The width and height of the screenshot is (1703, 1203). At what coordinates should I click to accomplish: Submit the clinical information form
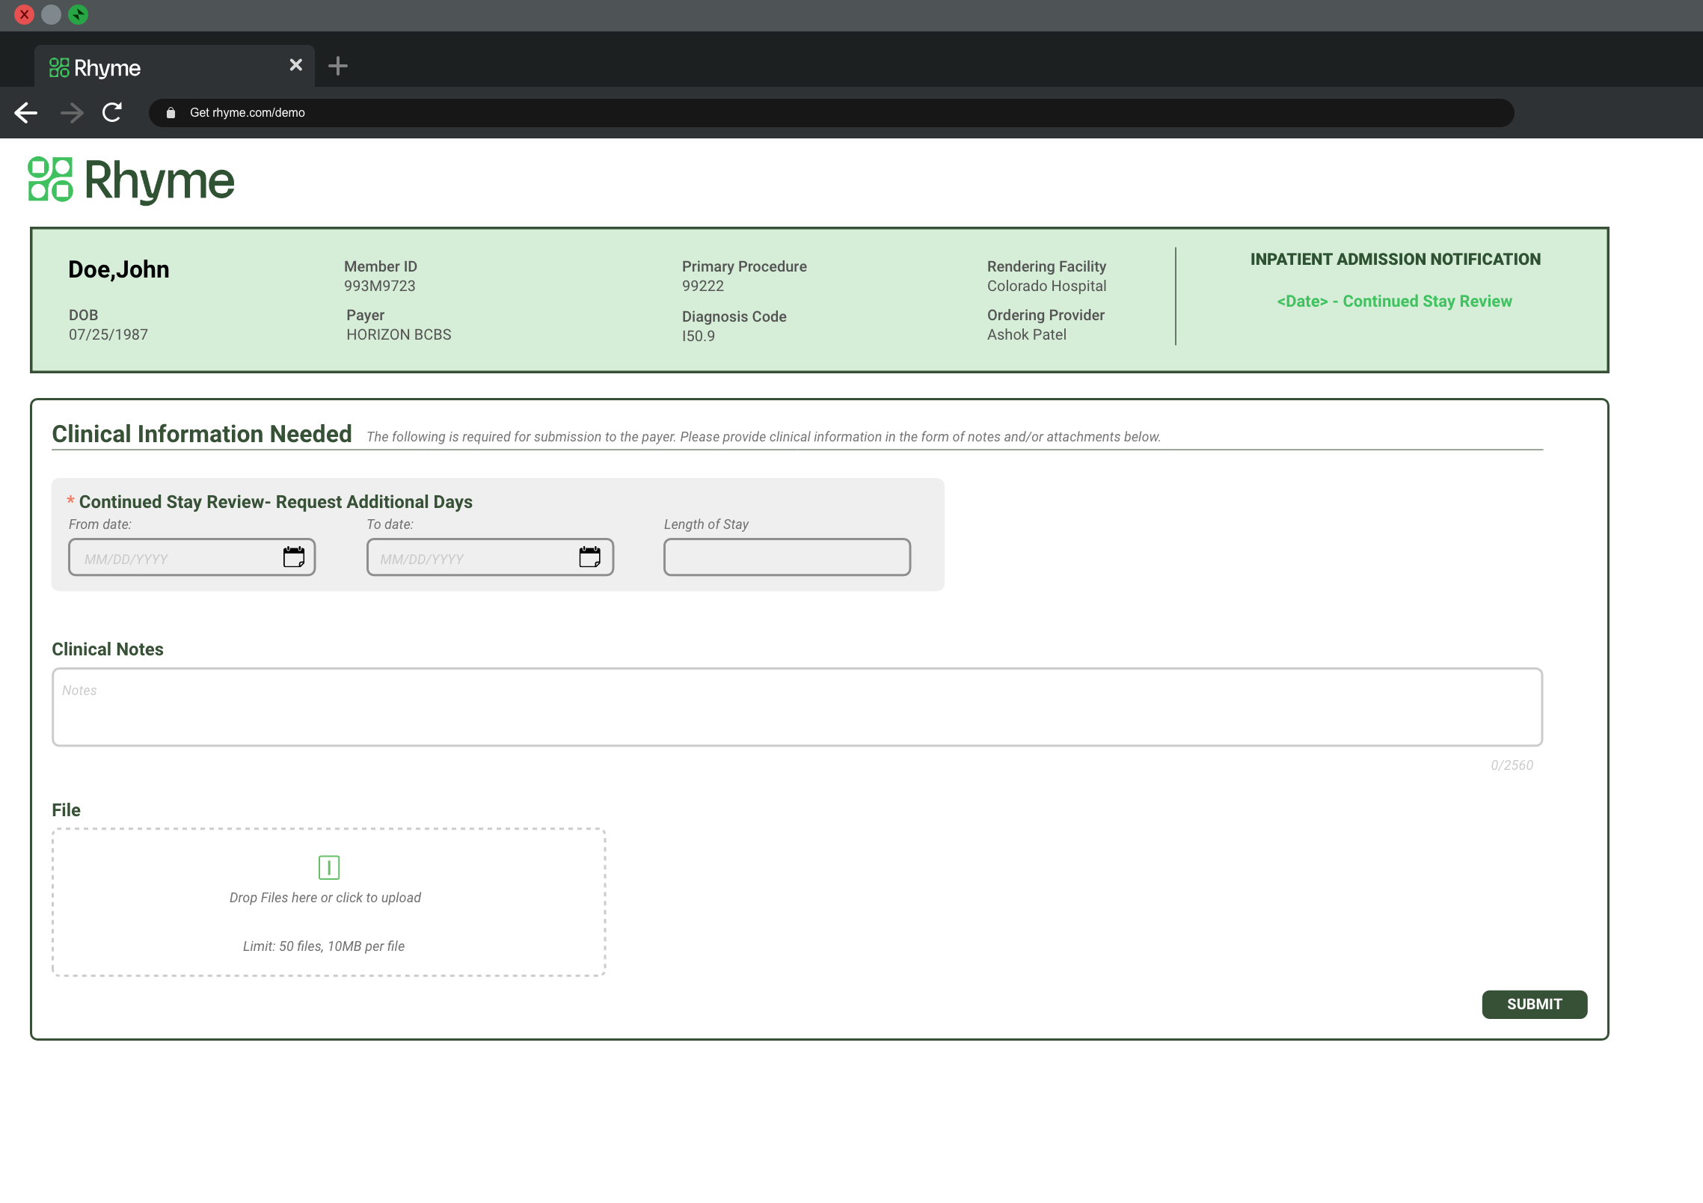point(1534,1004)
